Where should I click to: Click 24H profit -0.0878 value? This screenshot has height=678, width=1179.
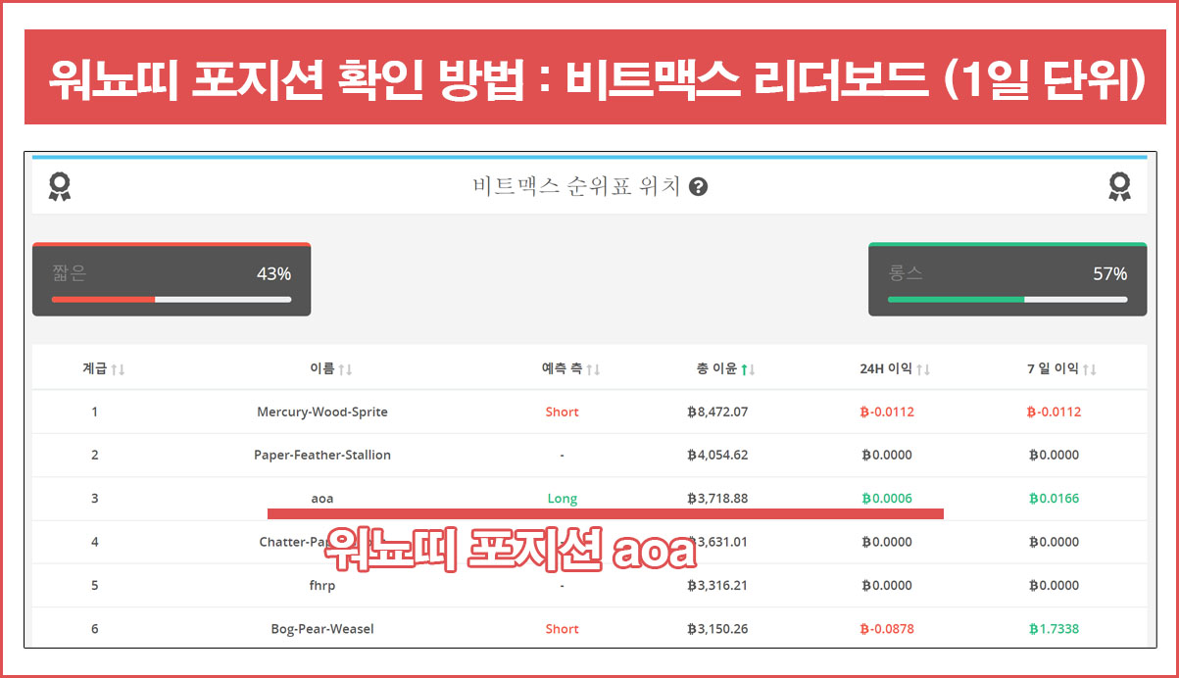coord(887,629)
